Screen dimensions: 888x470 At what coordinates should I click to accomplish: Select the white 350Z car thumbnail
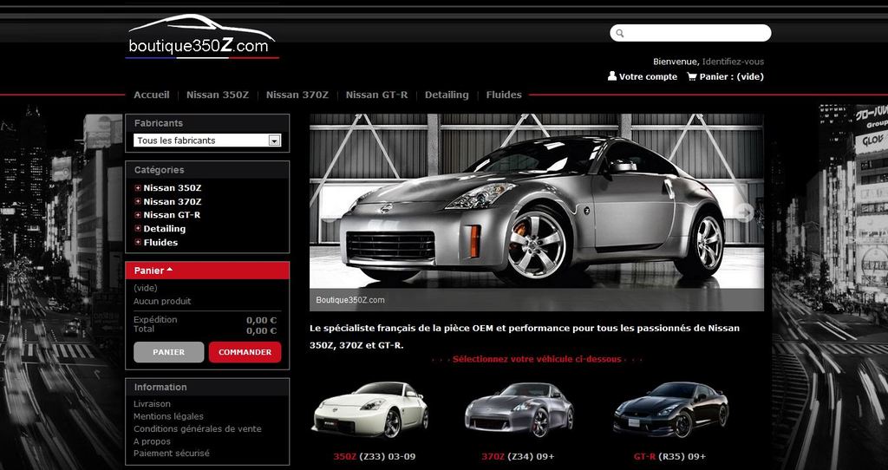[371, 409]
